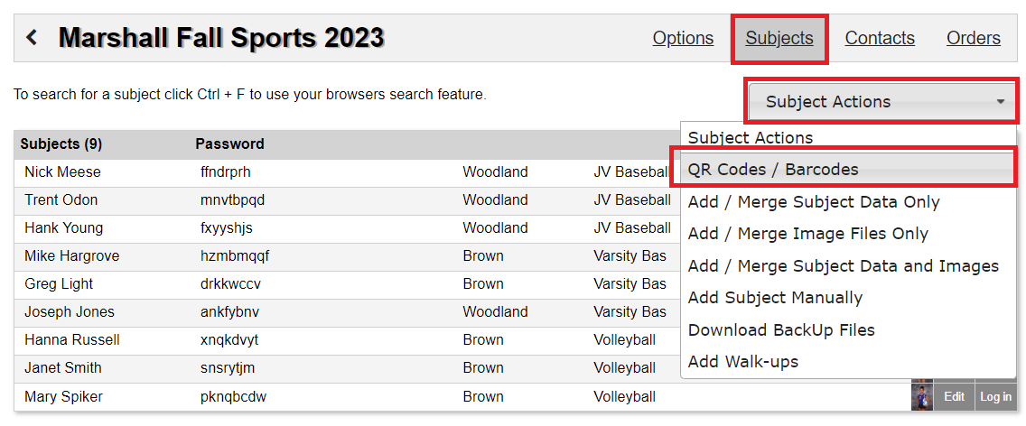Click the back arrow beside Marshall Fall Sports 2023

click(32, 37)
